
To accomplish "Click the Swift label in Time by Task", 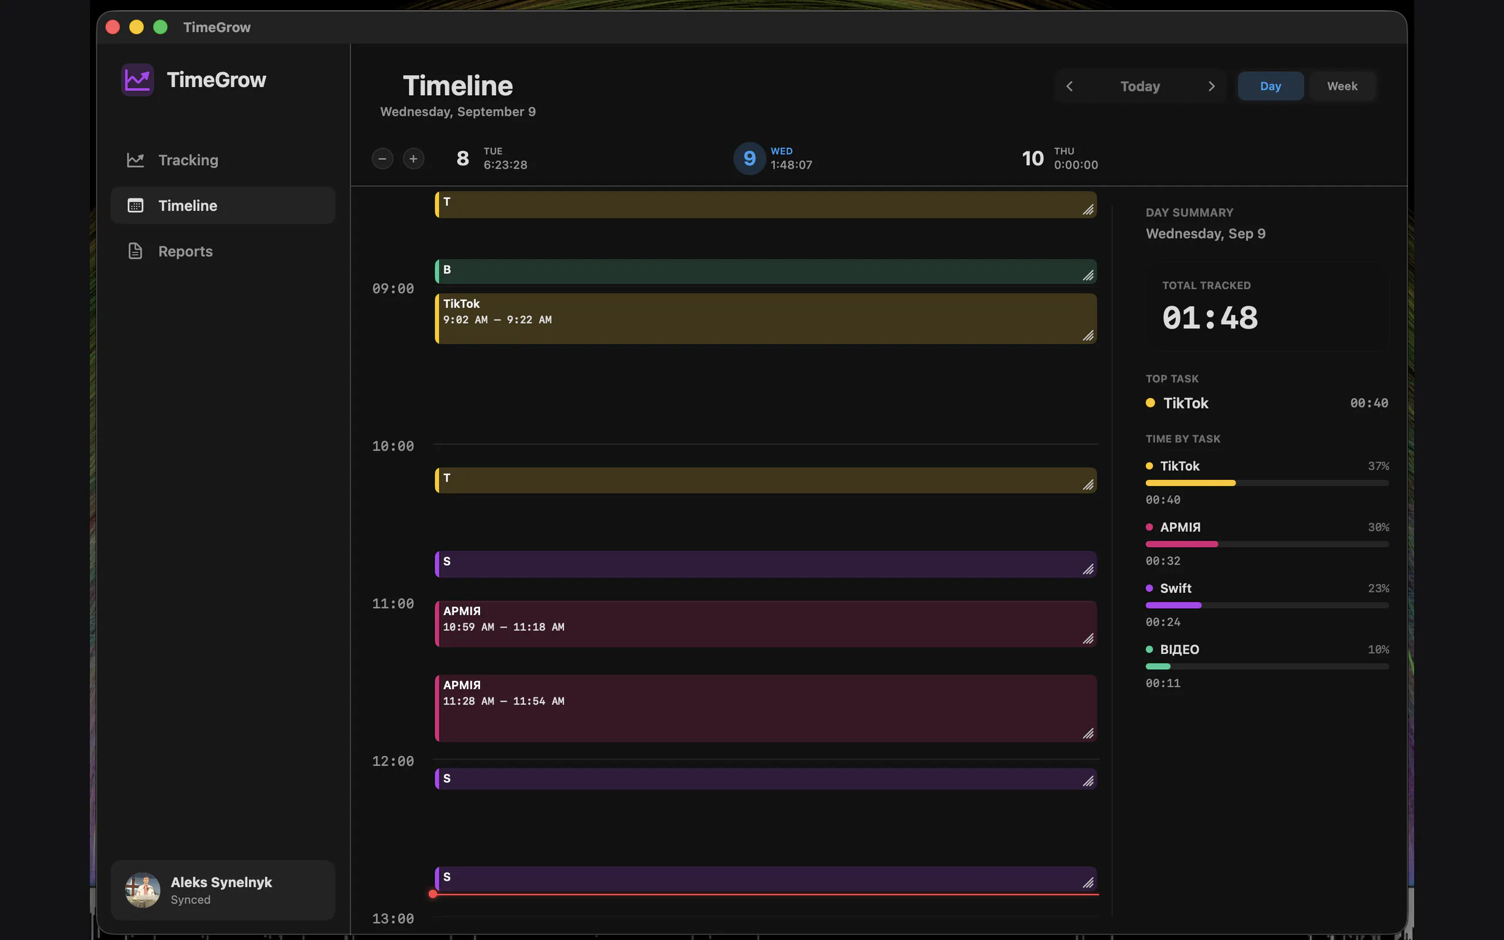I will (1175, 588).
